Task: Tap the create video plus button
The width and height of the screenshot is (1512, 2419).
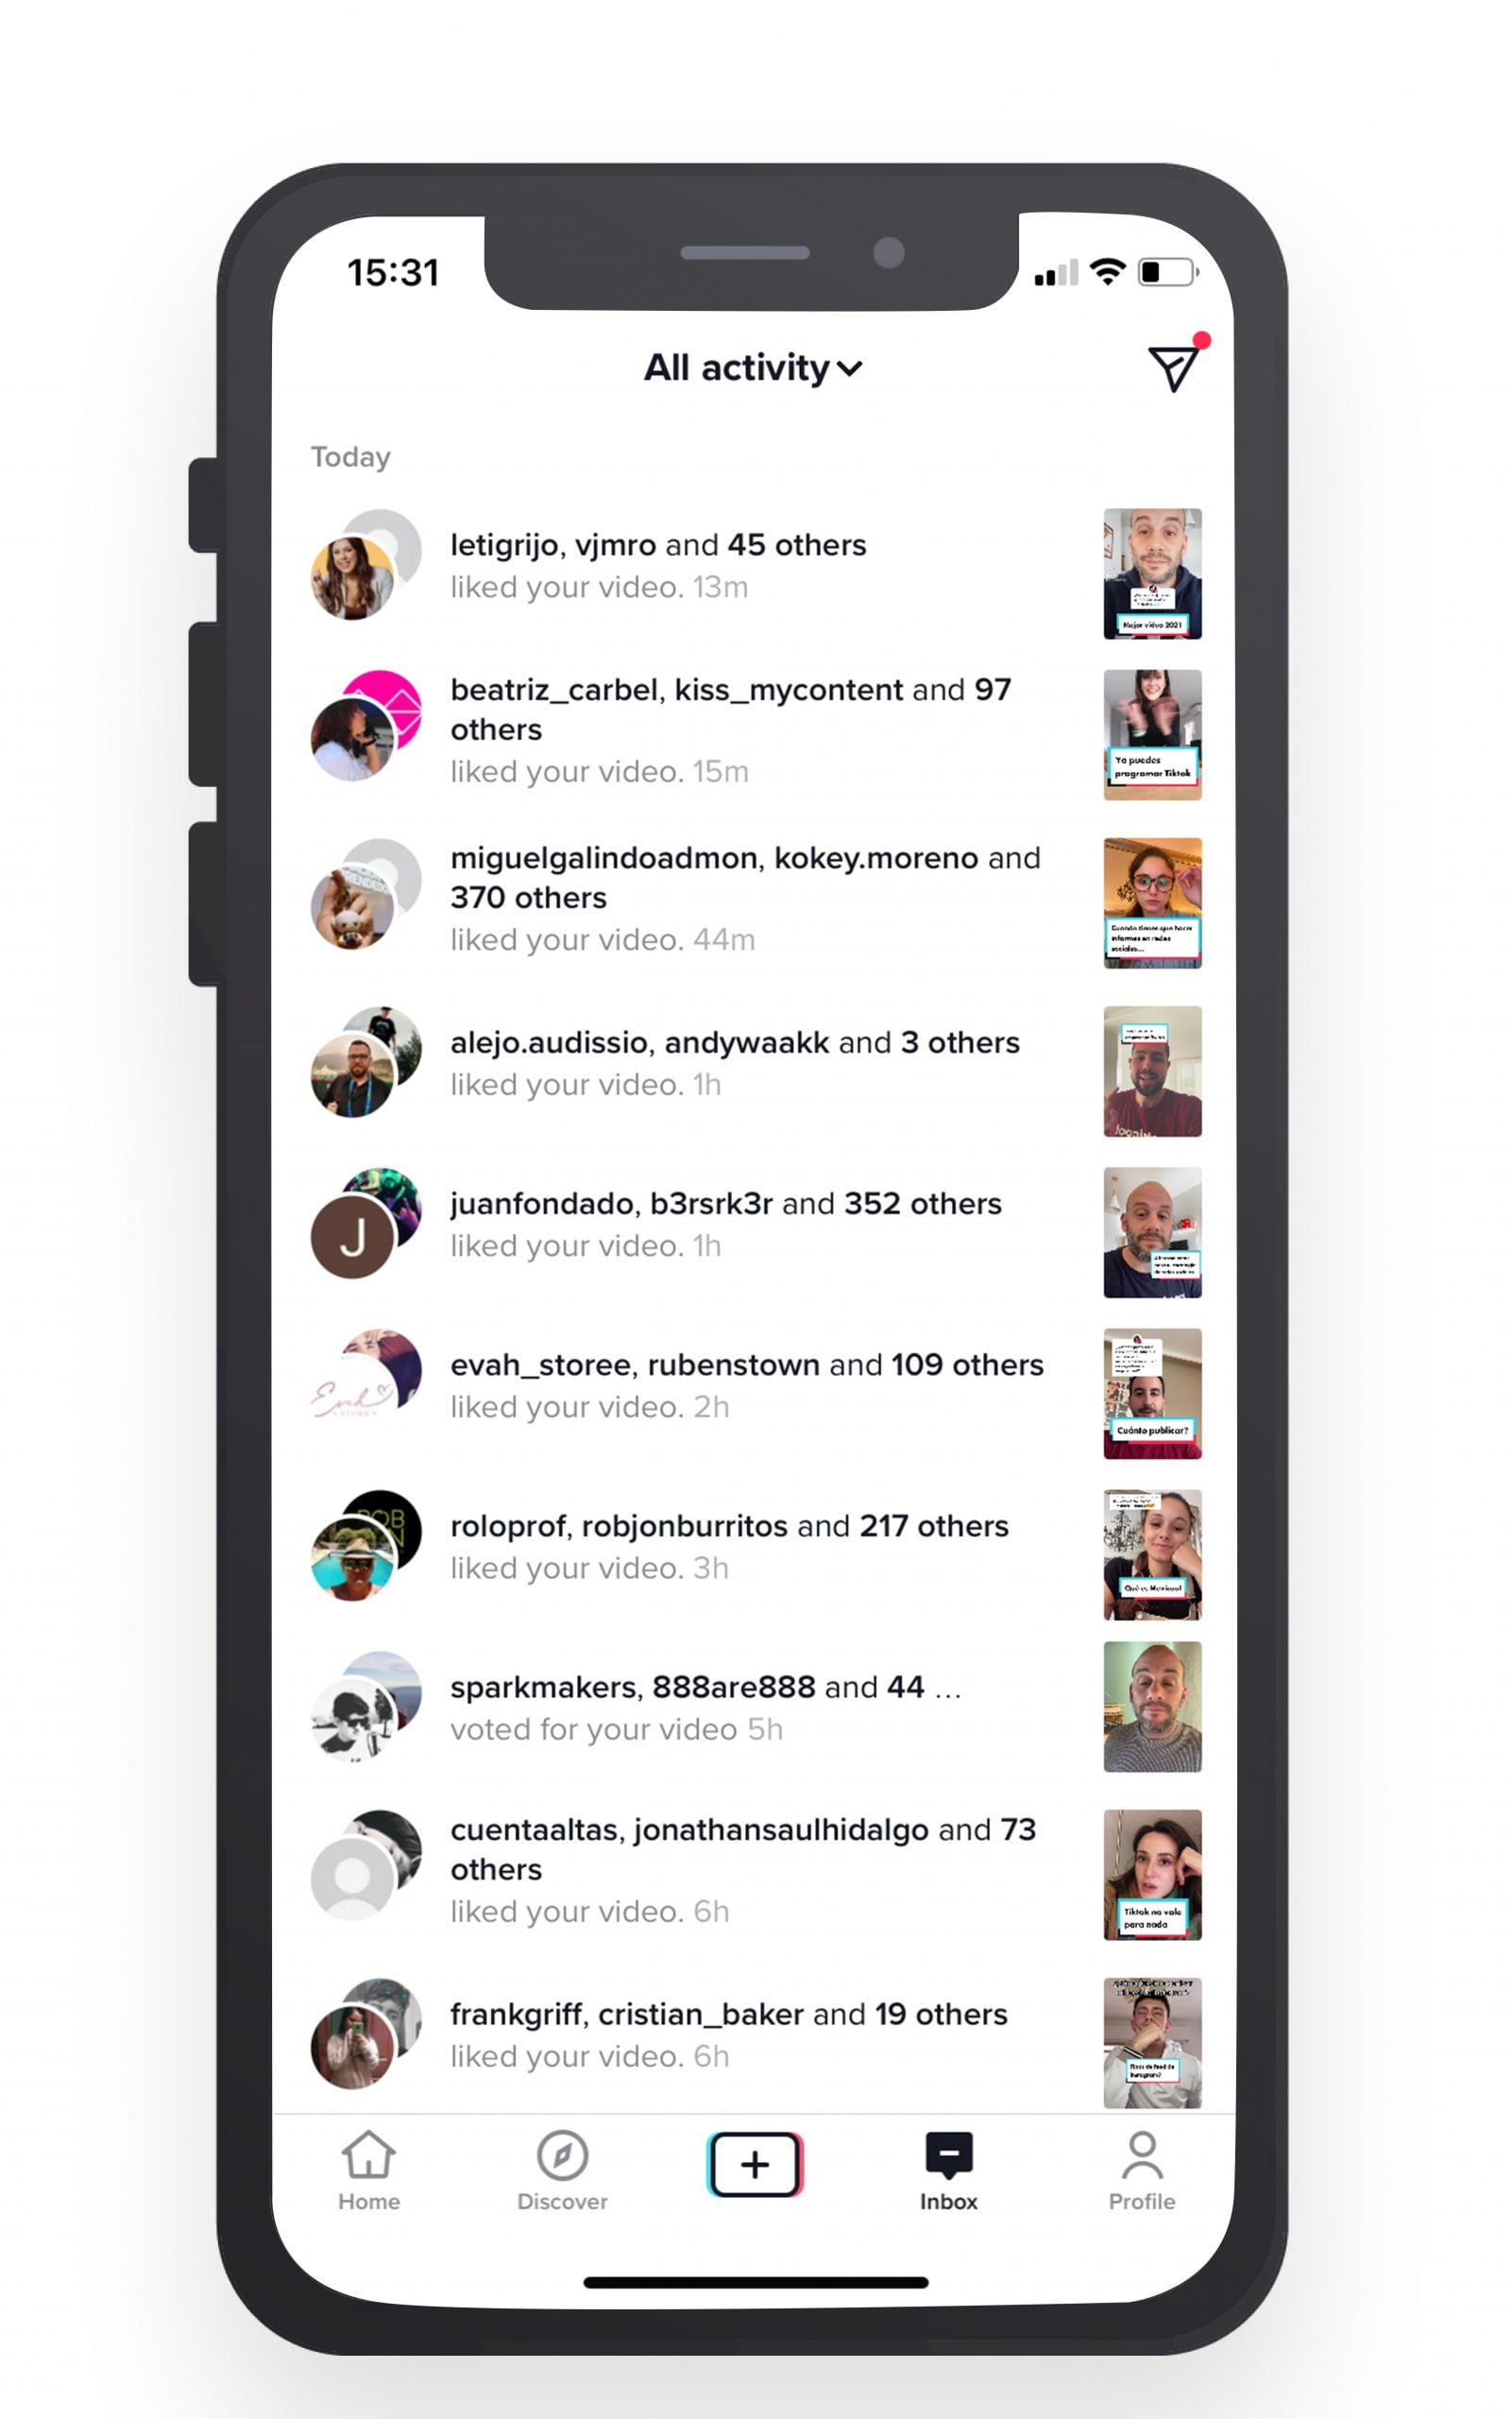Action: [755, 2165]
